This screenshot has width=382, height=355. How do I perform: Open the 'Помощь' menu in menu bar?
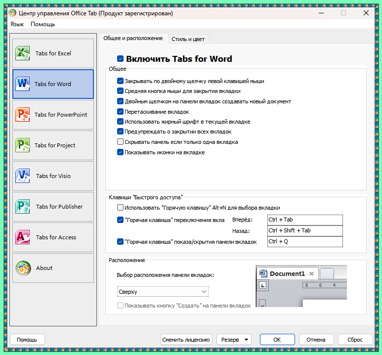43,24
